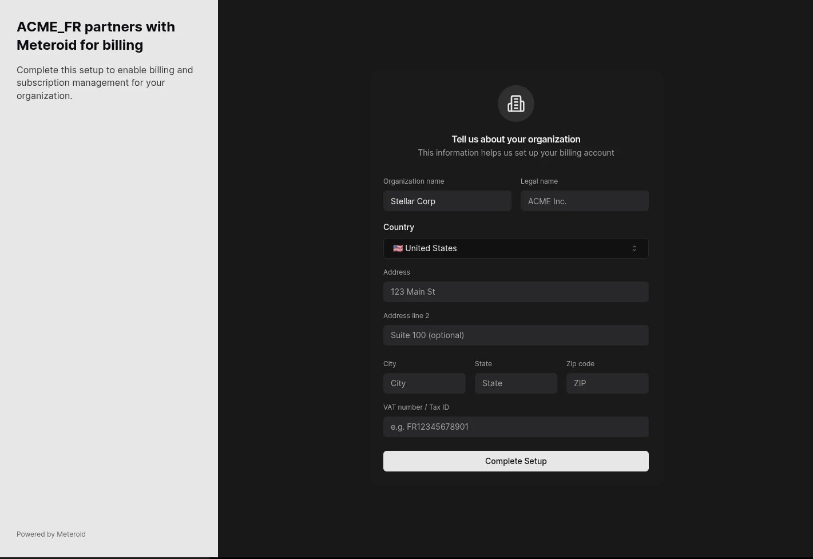
Task: Click the Complete Setup button
Action: [x=516, y=461]
